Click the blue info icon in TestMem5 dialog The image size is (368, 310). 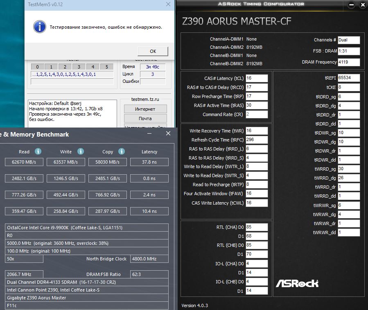click(x=39, y=27)
